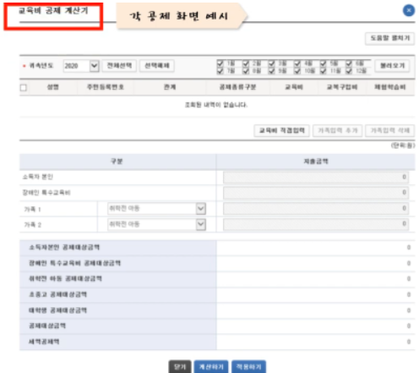
Task: Click the 소득자본인 공제대상금액 row label
Action: [64, 248]
